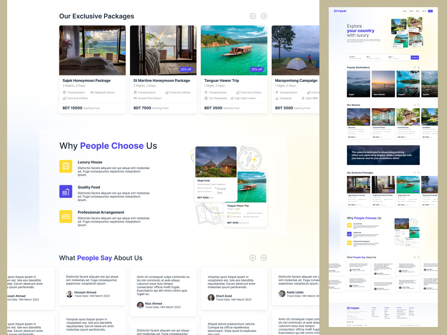Viewport: 447px width, 335px height.
Task: Open large Marayontong Campaign title
Action: (x=296, y=80)
